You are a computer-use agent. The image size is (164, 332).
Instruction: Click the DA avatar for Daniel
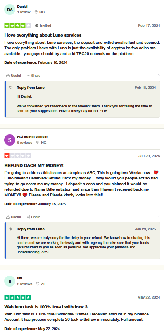pyautogui.click(x=10, y=10)
